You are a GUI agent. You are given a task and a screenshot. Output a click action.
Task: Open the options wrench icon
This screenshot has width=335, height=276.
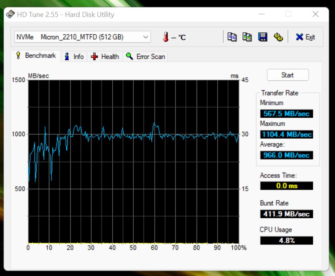(278, 37)
